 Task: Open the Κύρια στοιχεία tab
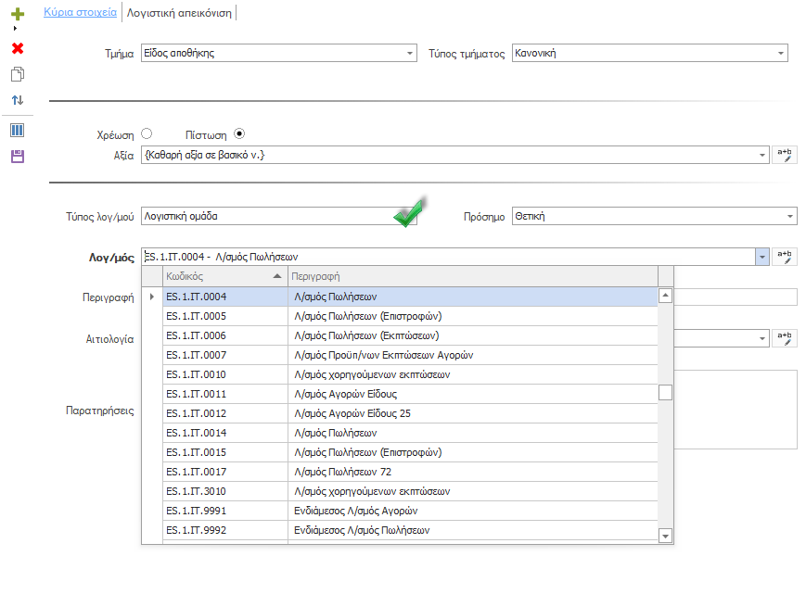80,12
